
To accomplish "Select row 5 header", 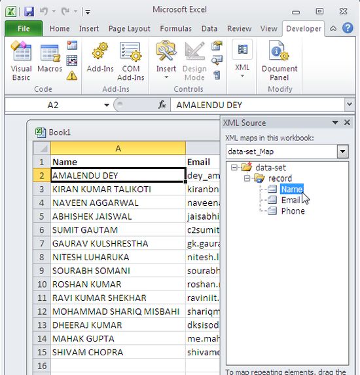I will pyautogui.click(x=41, y=216).
